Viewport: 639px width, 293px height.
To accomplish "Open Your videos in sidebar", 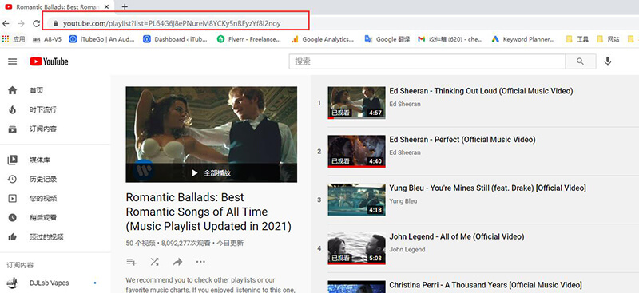I will click(x=13, y=199).
